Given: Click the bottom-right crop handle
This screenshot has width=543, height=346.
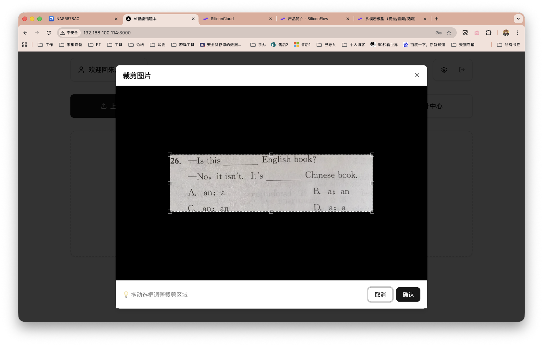Looking at the screenshot, I should click(x=372, y=212).
